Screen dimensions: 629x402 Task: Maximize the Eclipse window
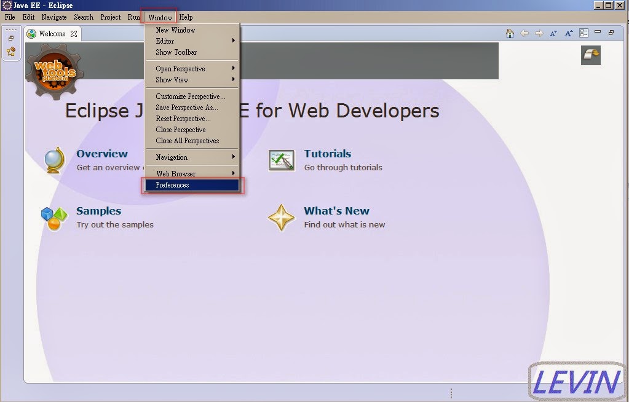608,5
